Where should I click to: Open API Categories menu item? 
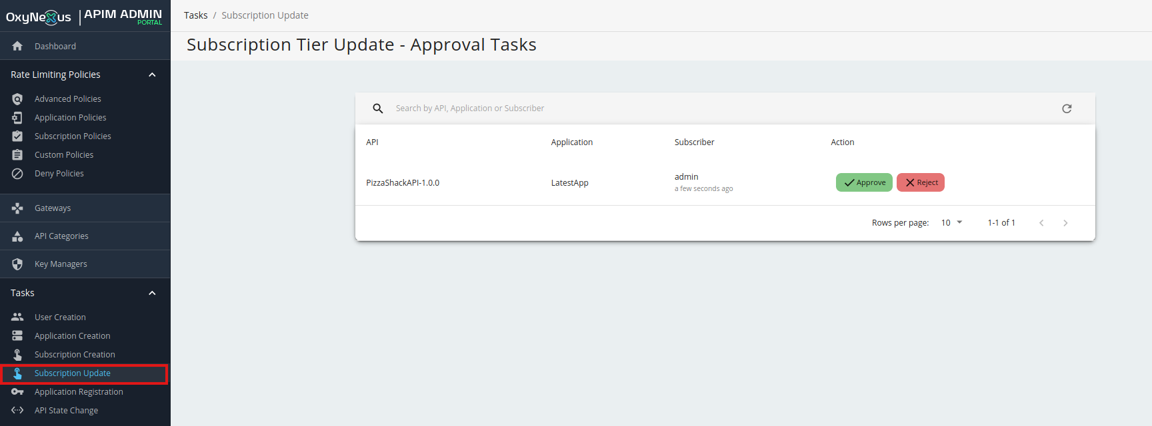85,236
